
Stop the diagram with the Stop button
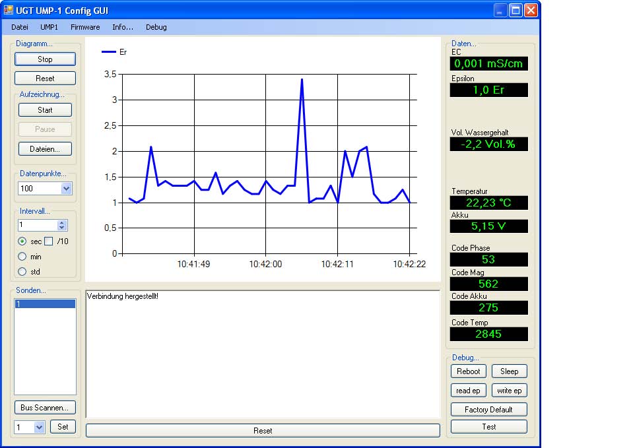click(x=45, y=59)
